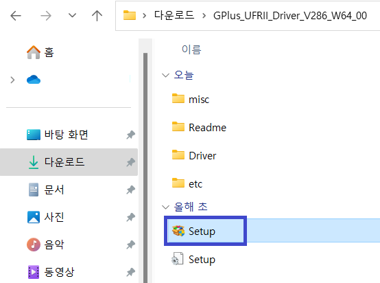Click the 올해 초 group label
Image resolution: width=380 pixels, height=283 pixels.
pyautogui.click(x=191, y=207)
